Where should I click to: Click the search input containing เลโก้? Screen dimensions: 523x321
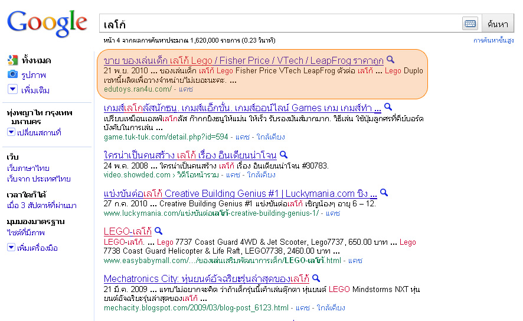[x=280, y=24]
